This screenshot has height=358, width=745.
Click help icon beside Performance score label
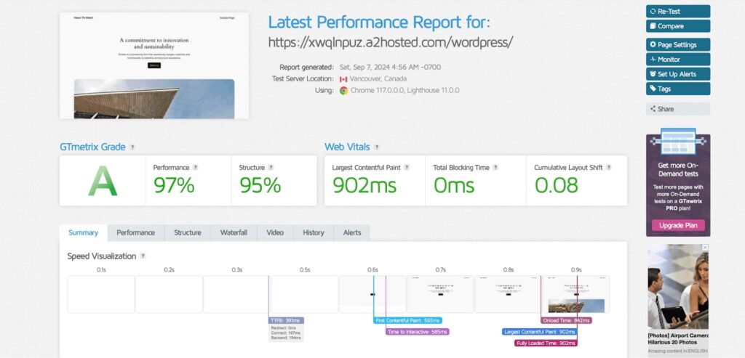click(195, 168)
